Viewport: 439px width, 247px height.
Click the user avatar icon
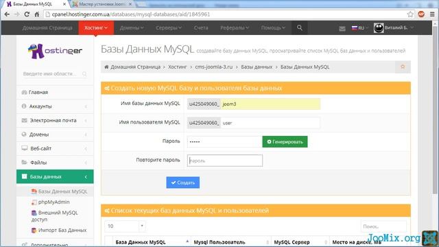pyautogui.click(x=379, y=28)
